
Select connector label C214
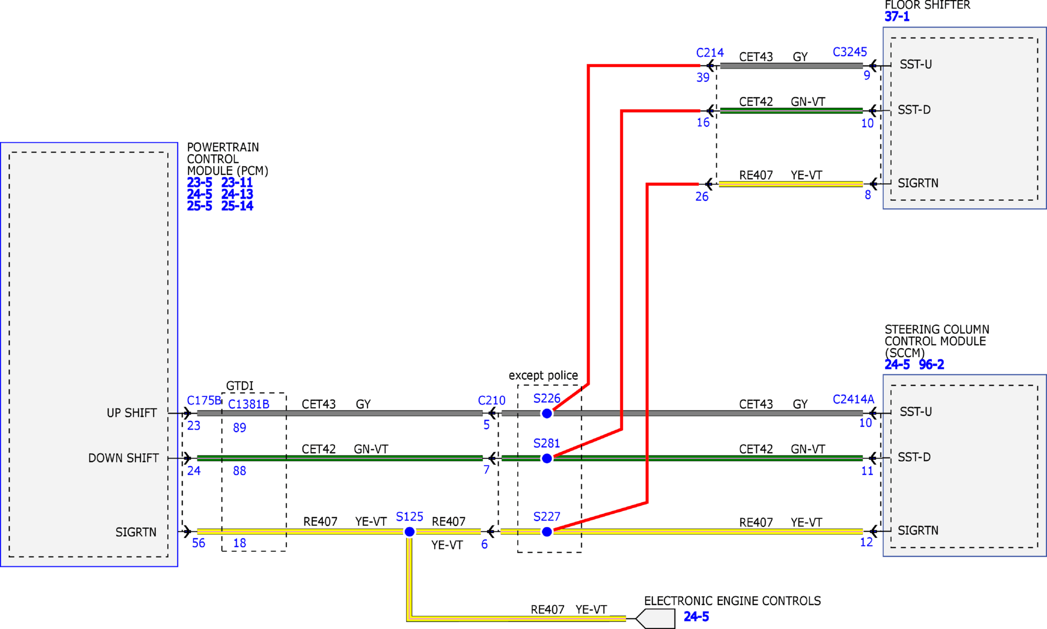tap(710, 53)
